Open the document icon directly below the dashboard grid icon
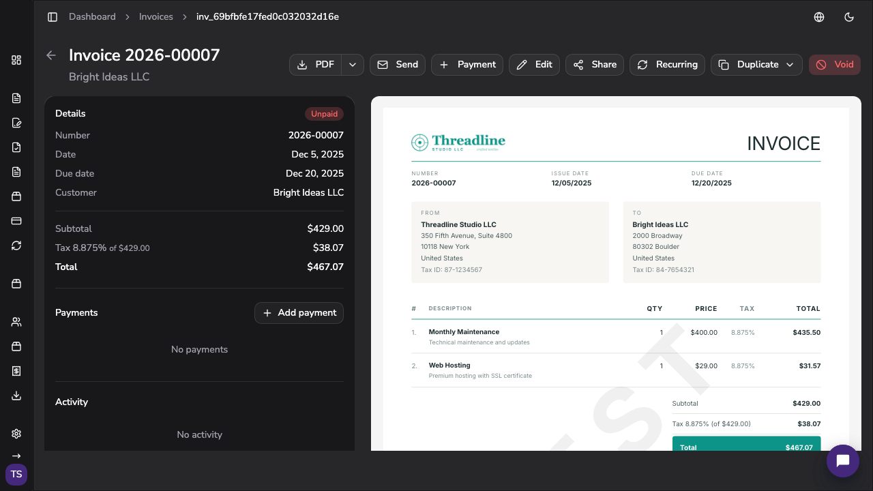Screen dimensions: 873x491 tap(16, 98)
